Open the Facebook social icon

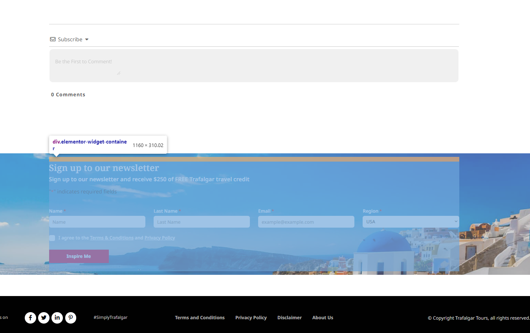pos(30,318)
